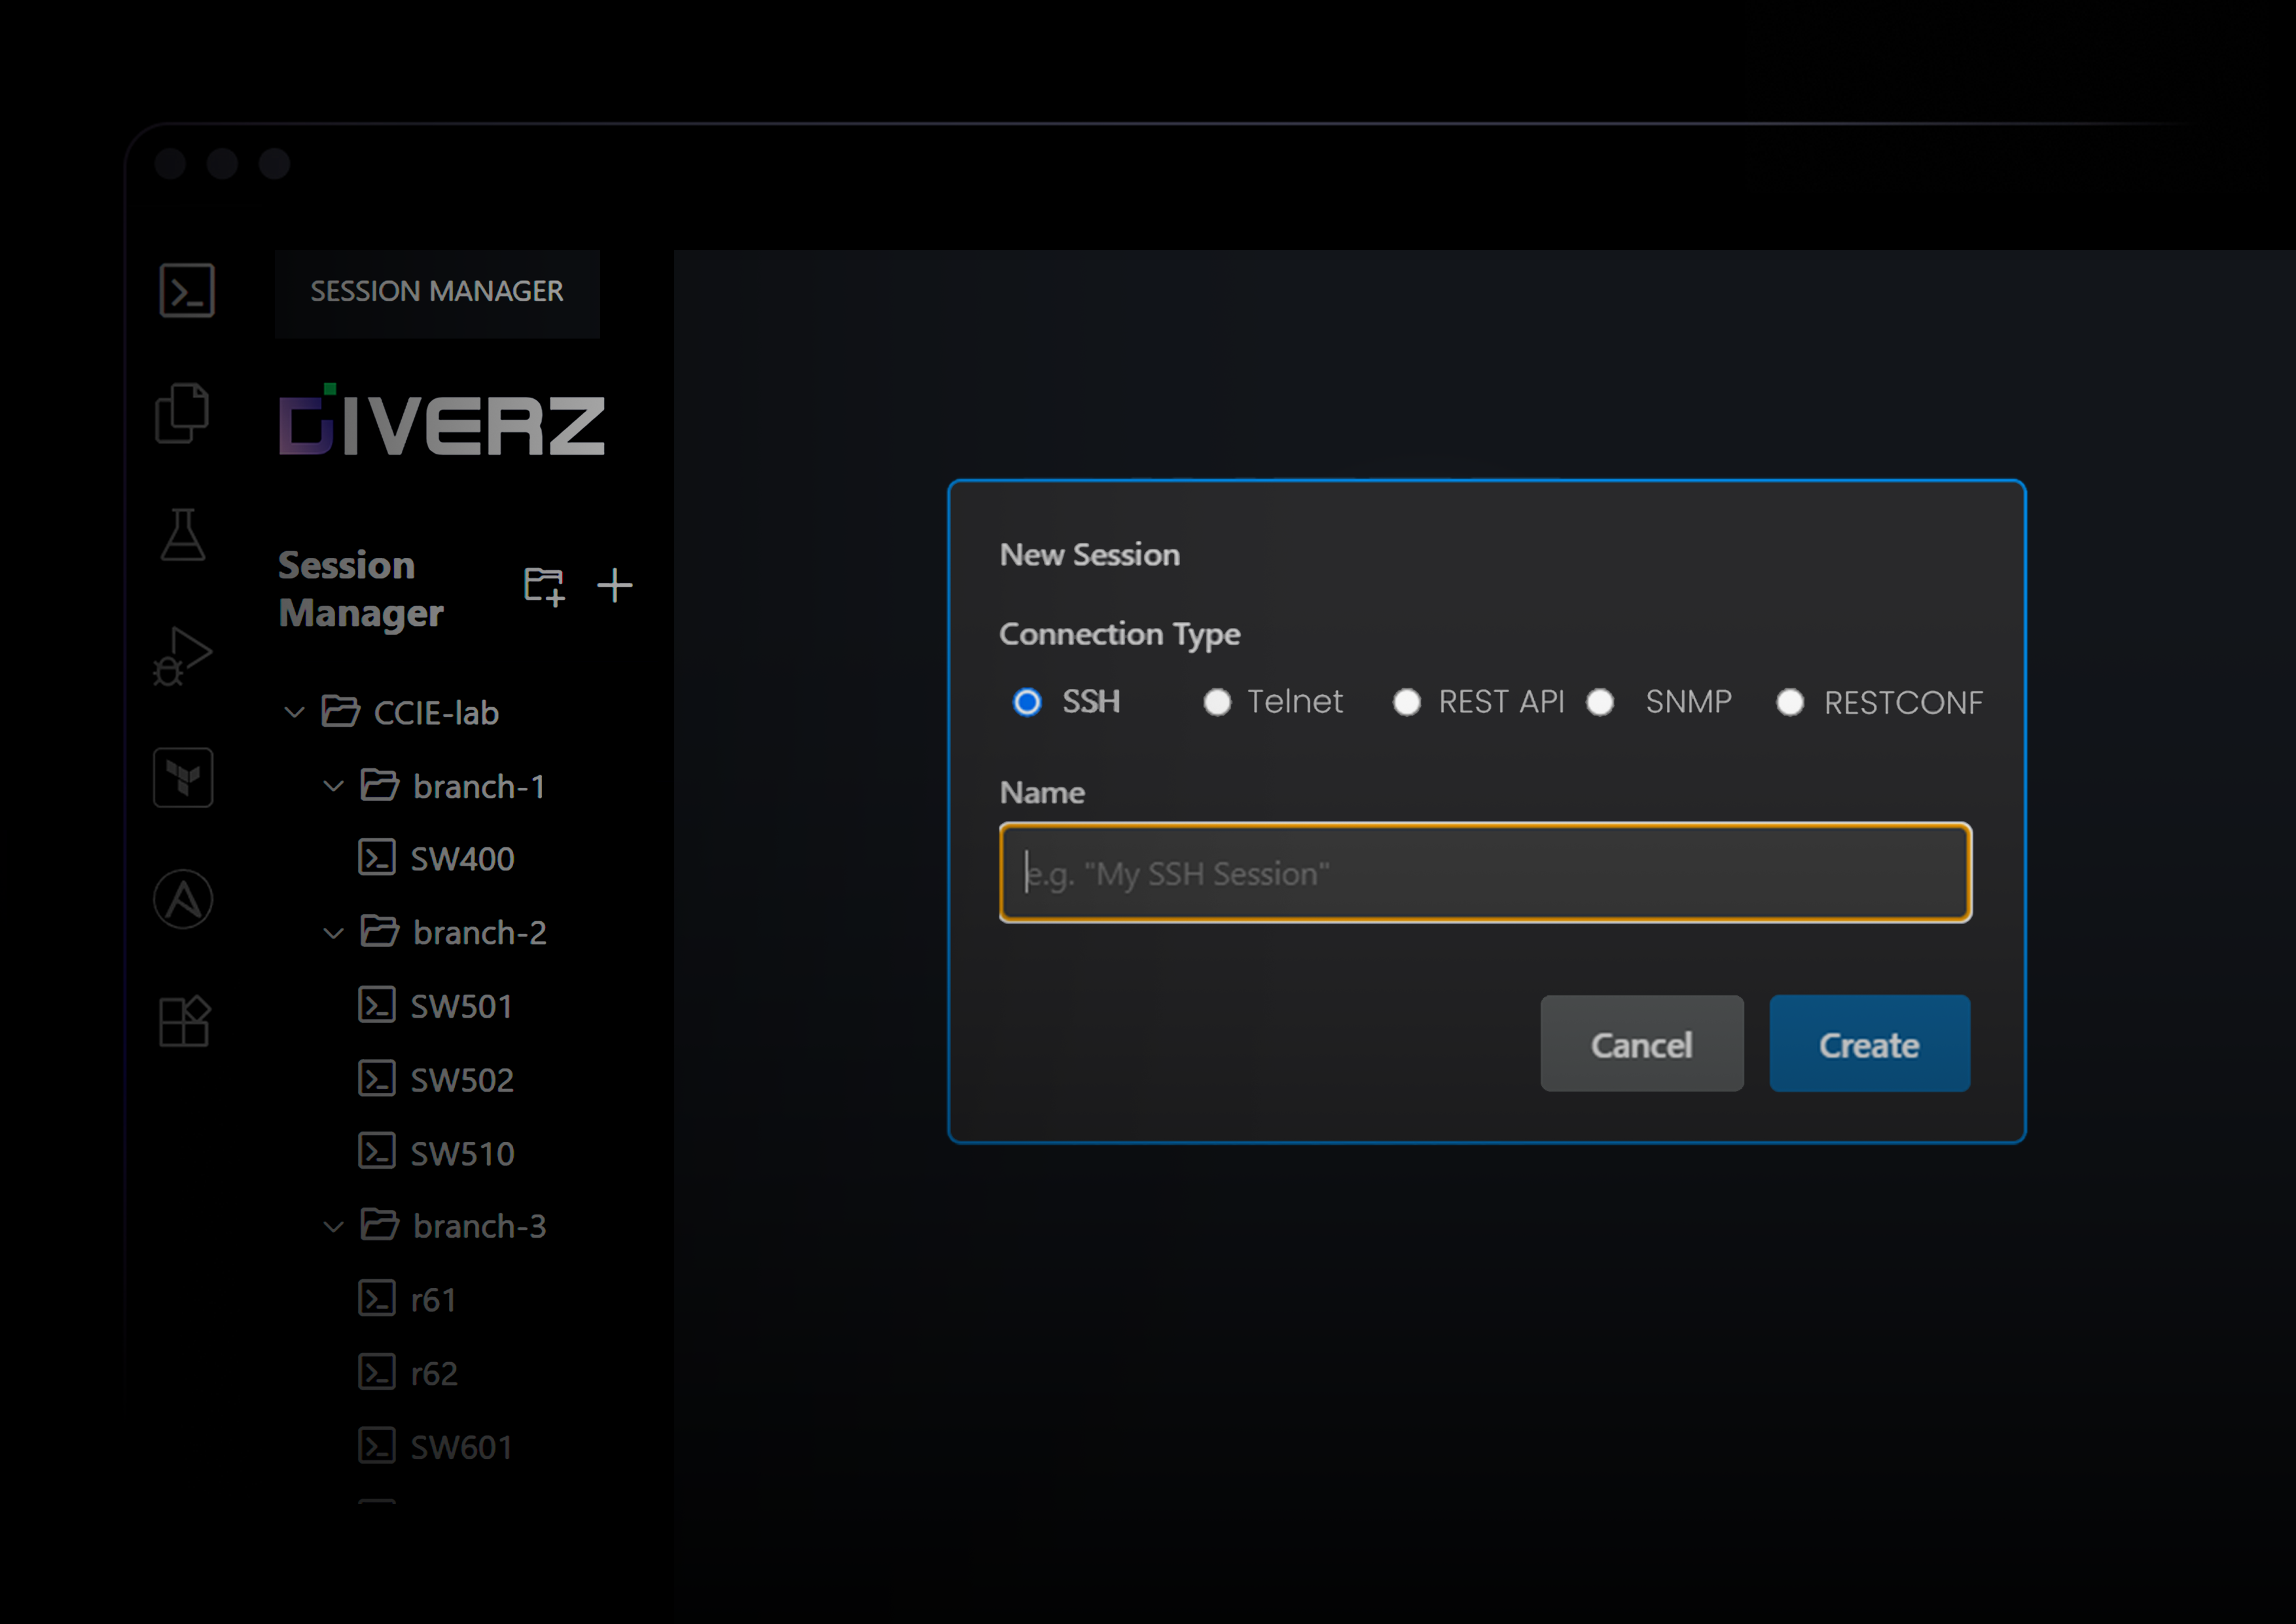Switch to the SESSION MANAGER tab
Image resolution: width=2296 pixels, height=1624 pixels.
437,292
